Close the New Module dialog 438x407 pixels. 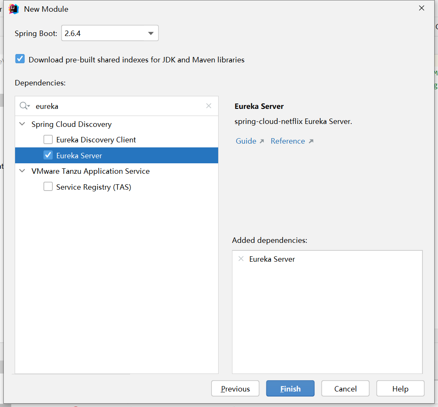point(422,8)
